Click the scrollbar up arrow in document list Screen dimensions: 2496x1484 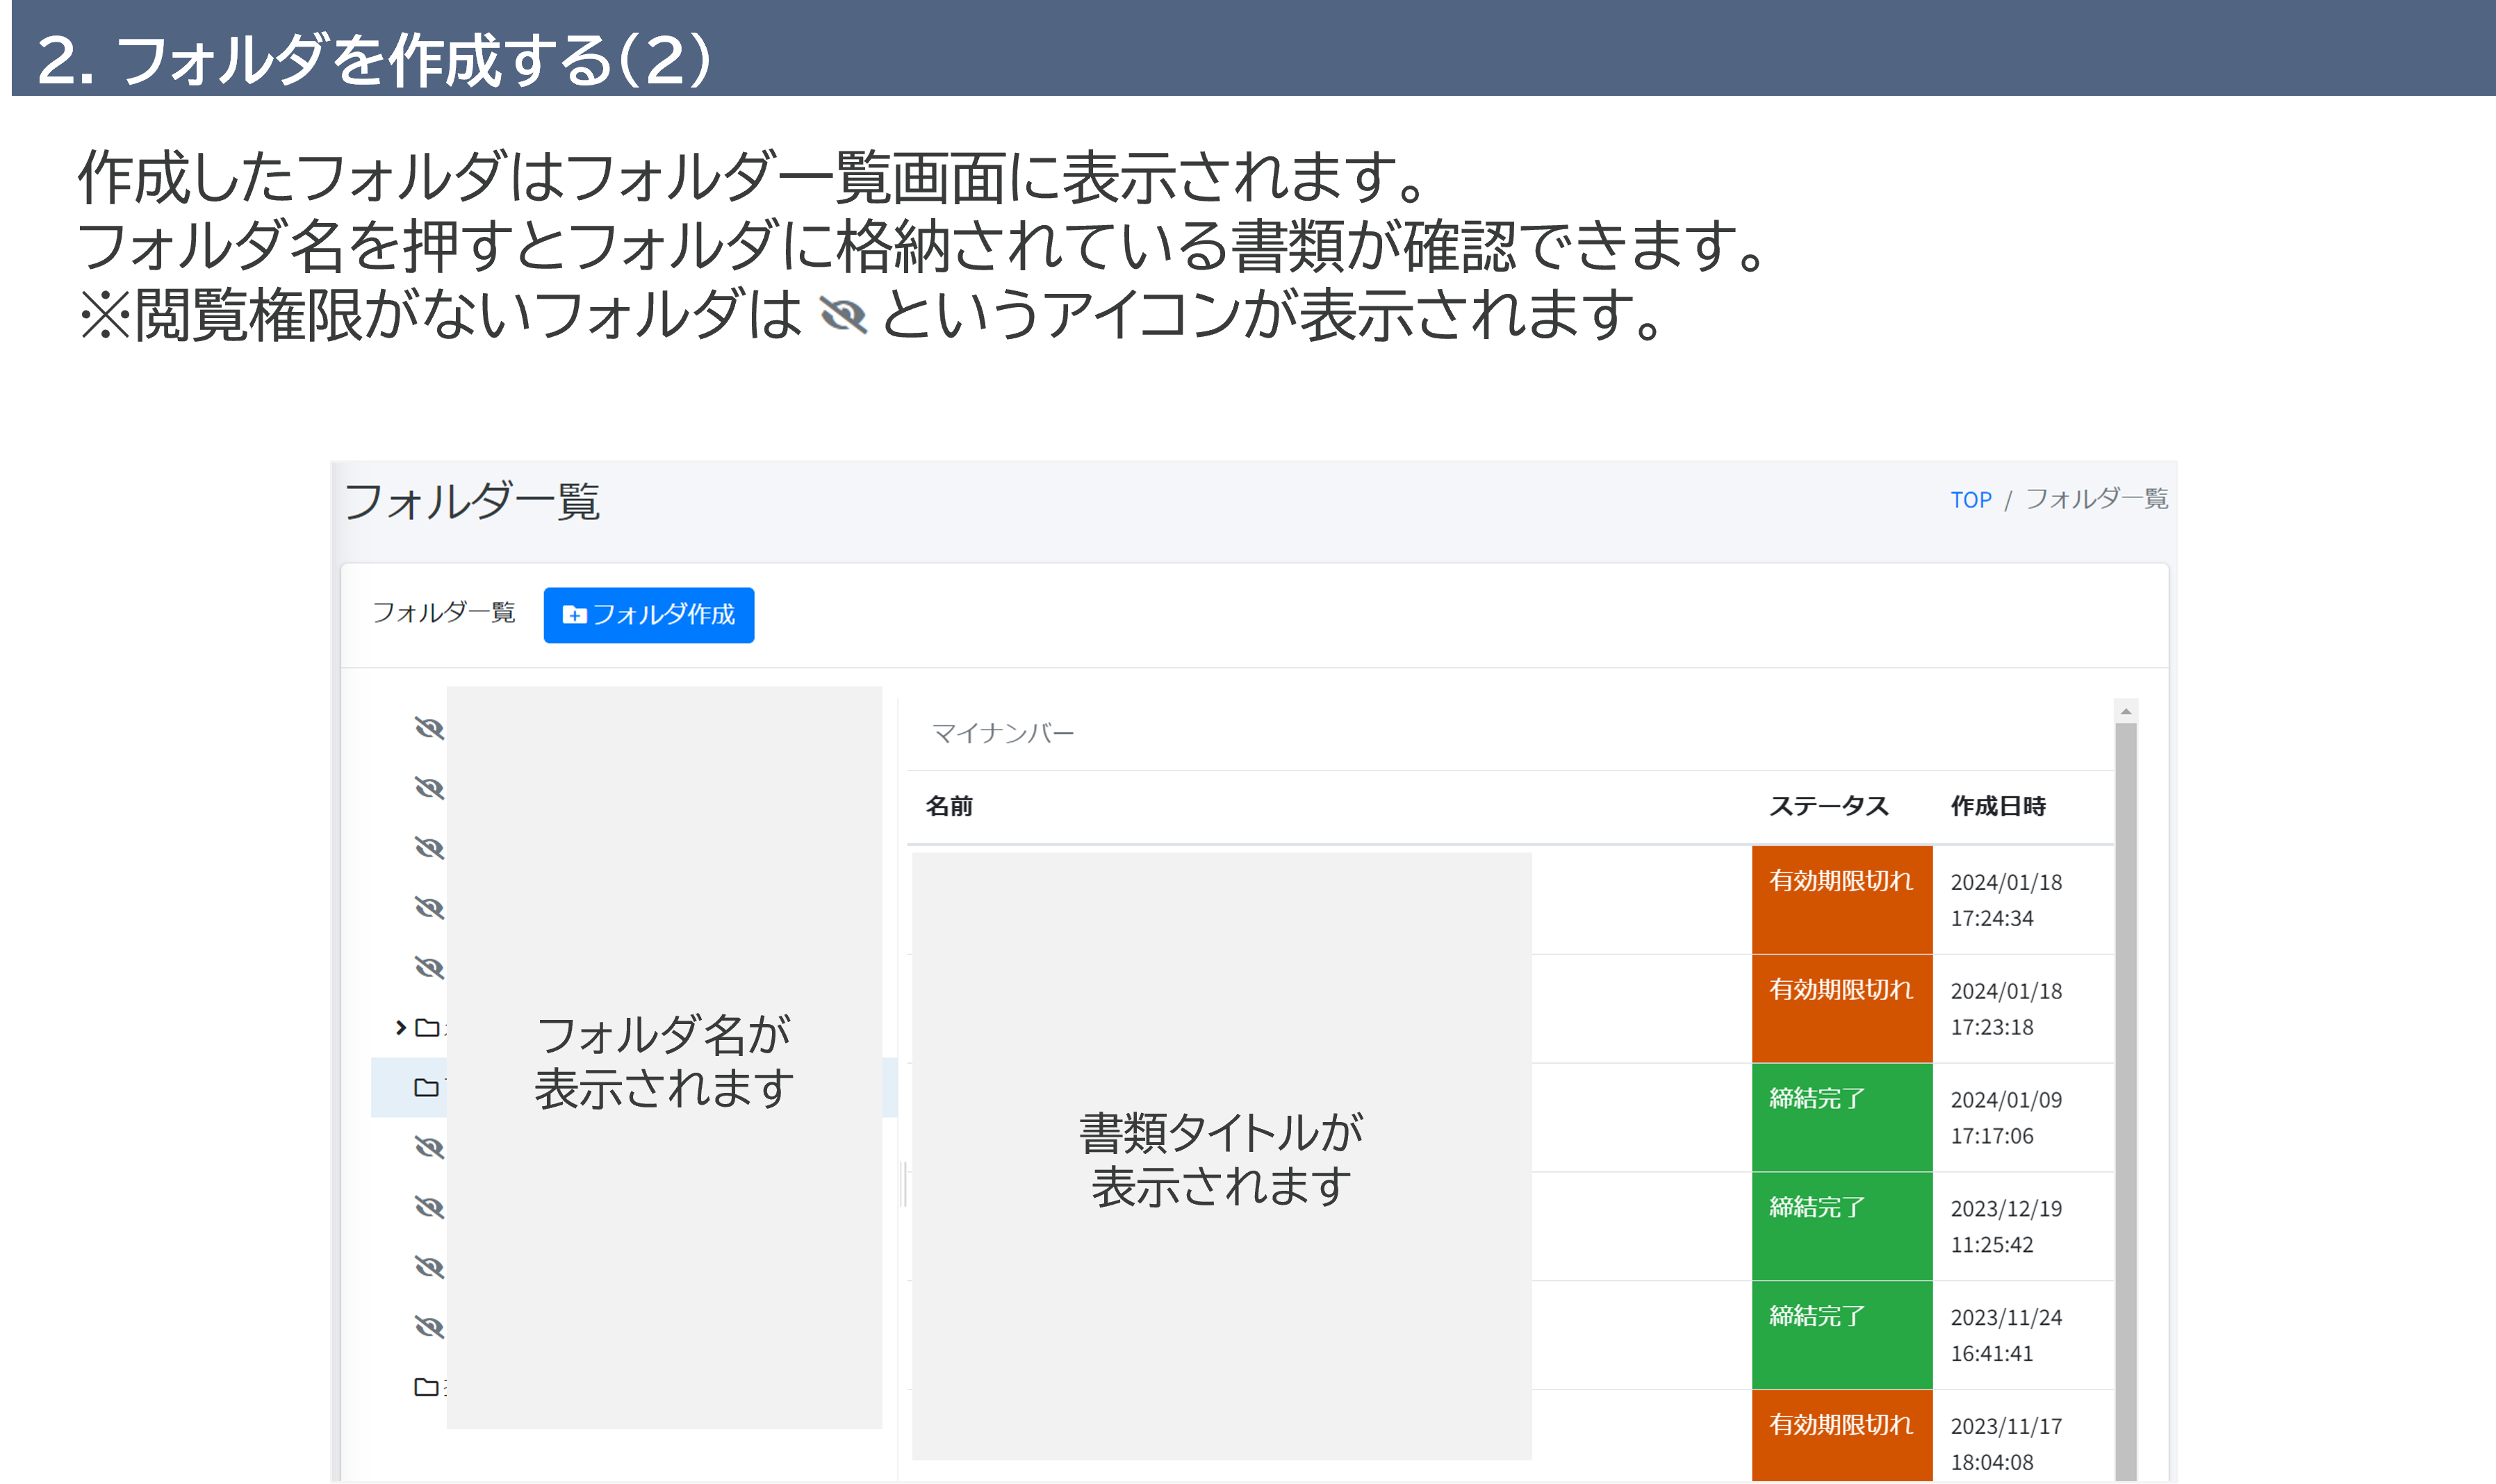pyautogui.click(x=2126, y=711)
